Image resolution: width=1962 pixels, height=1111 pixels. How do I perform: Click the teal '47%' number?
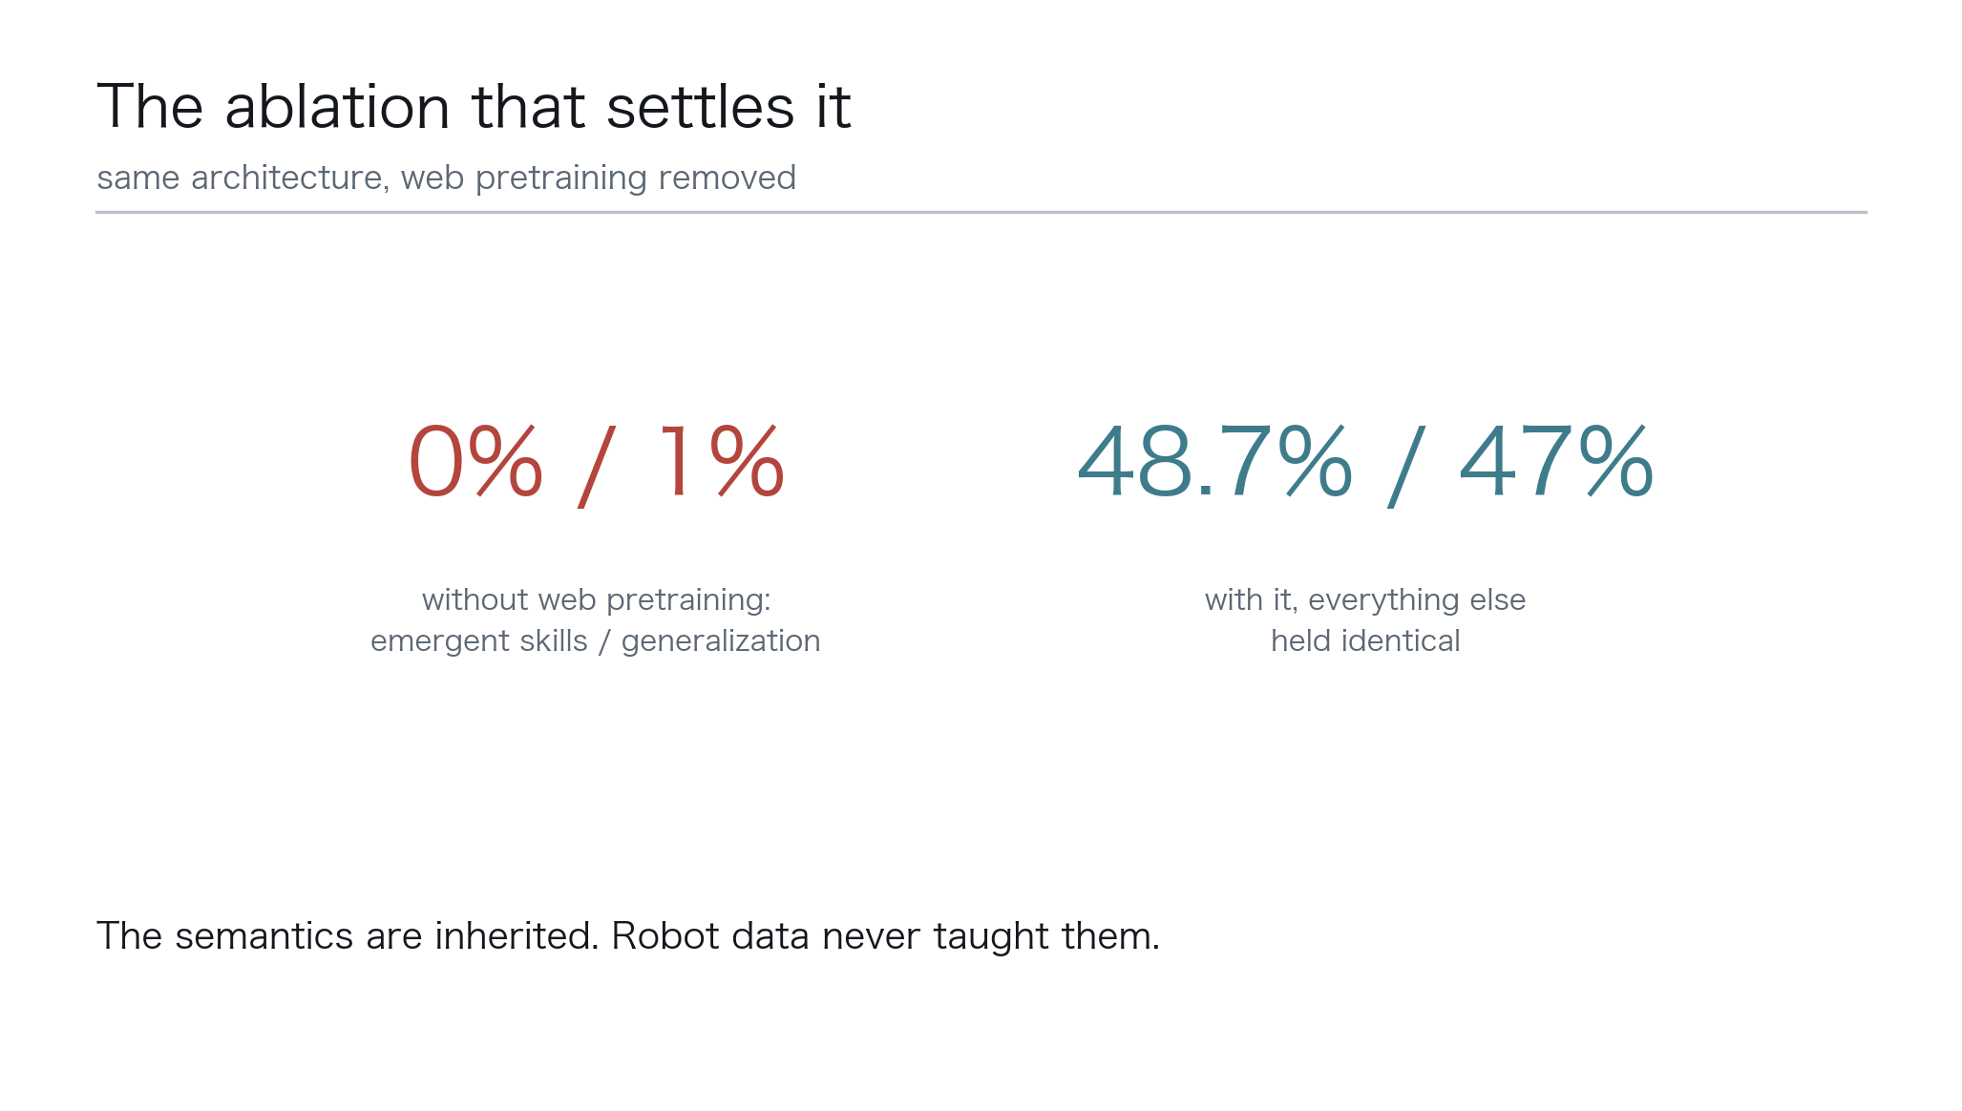click(x=1556, y=462)
